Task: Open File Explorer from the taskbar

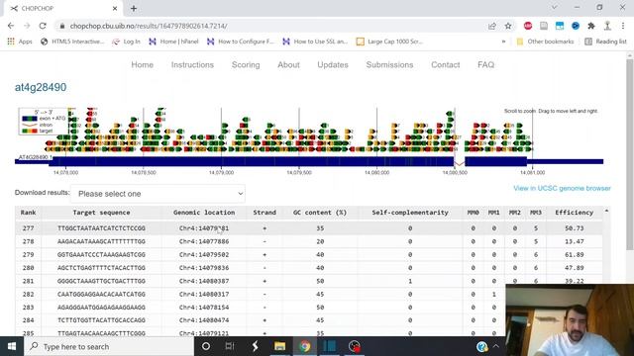Action: coord(279,346)
